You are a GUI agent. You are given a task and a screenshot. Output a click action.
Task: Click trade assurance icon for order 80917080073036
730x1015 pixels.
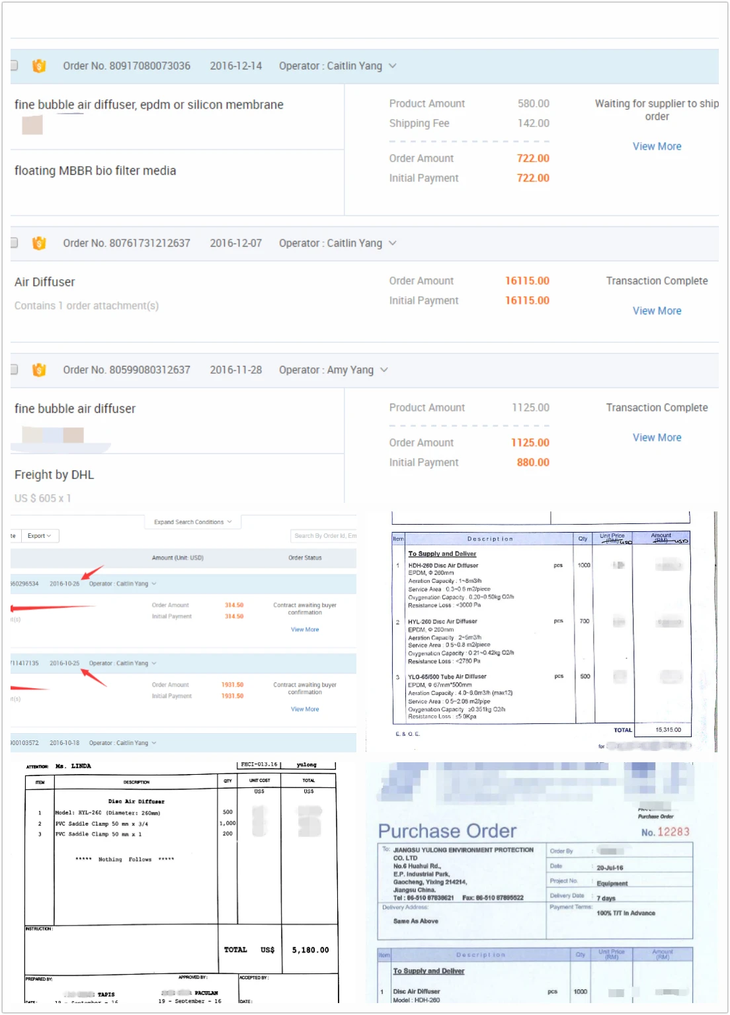(x=39, y=66)
